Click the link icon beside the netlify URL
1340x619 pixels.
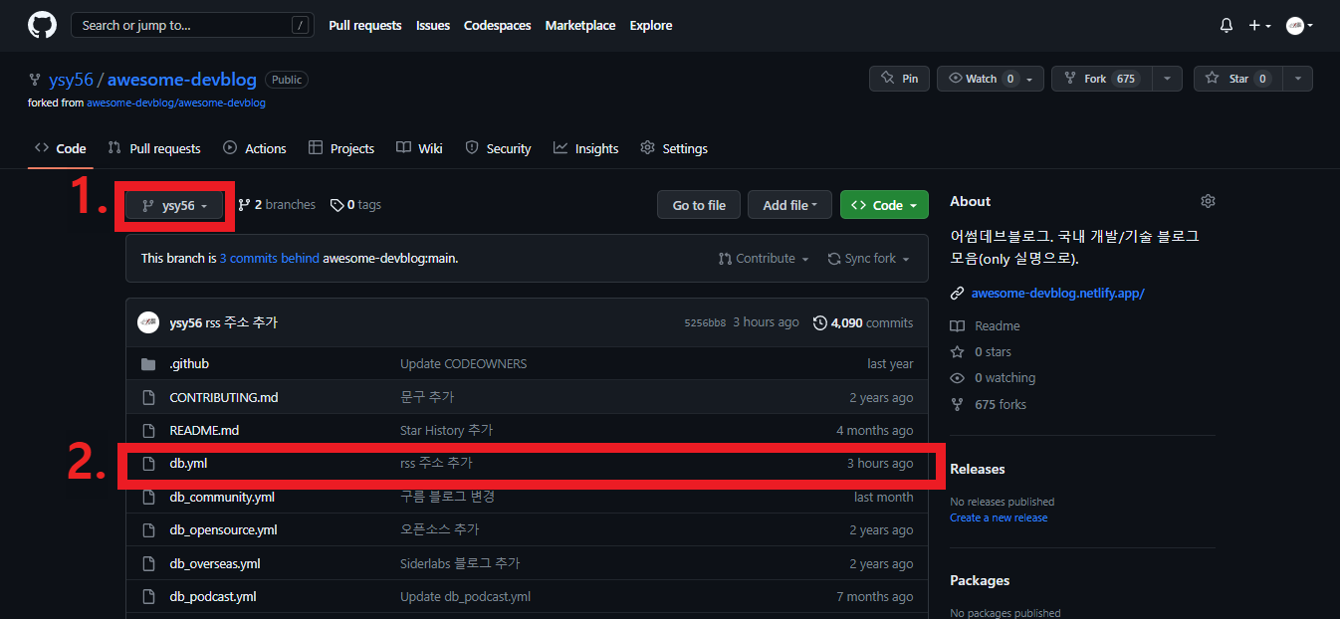click(957, 294)
